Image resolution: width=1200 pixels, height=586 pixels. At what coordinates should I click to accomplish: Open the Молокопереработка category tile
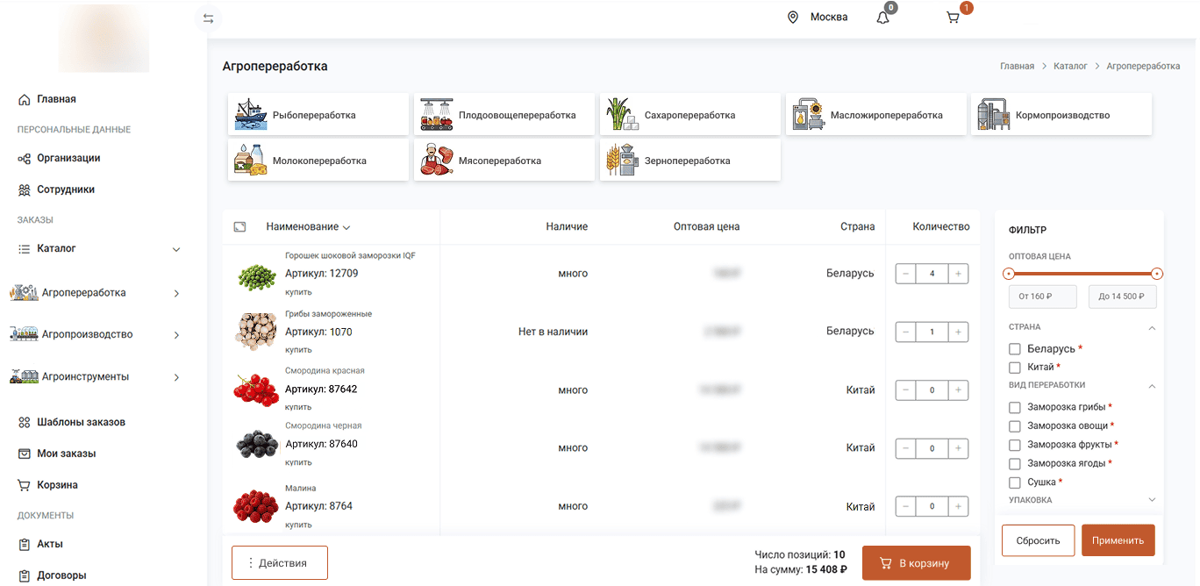point(318,161)
